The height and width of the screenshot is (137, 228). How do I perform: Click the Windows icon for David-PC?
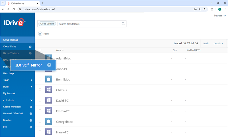click(x=48, y=100)
